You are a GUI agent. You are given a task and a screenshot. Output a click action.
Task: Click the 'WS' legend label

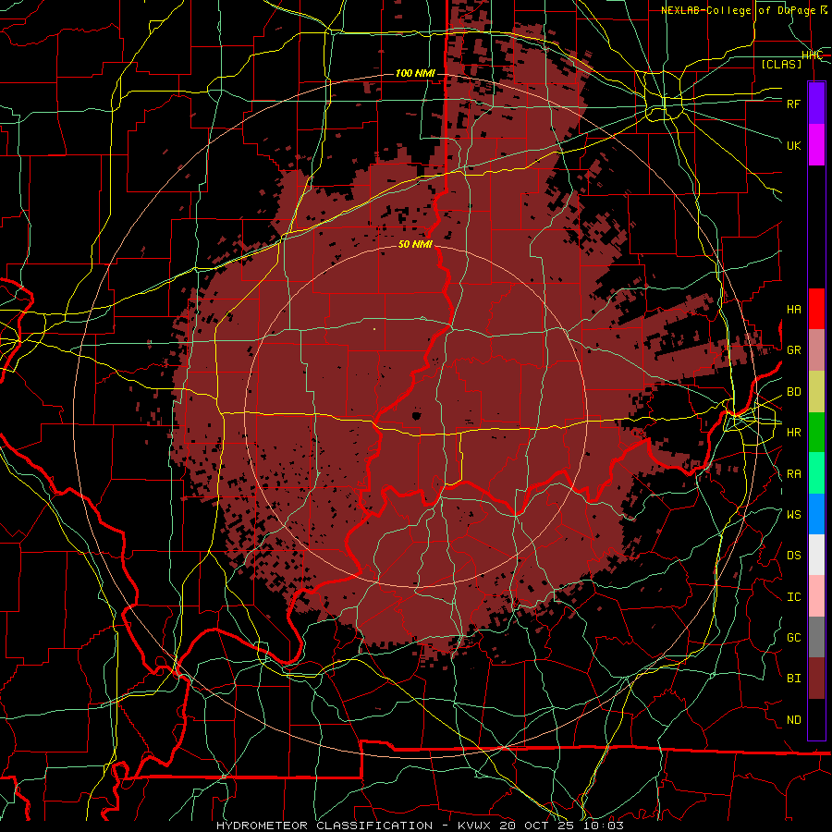793,515
